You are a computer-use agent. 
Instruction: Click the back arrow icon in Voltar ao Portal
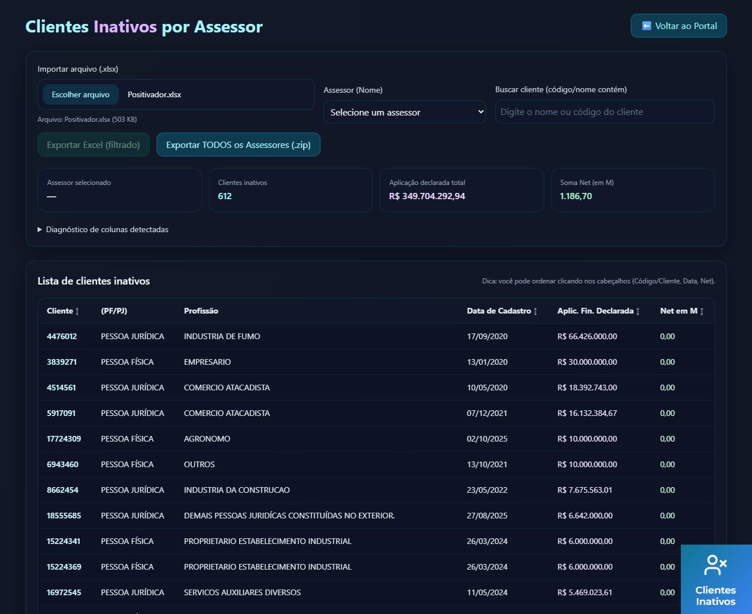pos(646,26)
